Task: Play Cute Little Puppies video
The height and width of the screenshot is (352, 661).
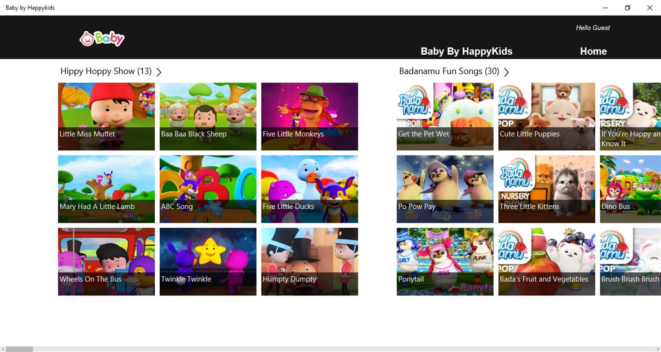Action: click(547, 117)
